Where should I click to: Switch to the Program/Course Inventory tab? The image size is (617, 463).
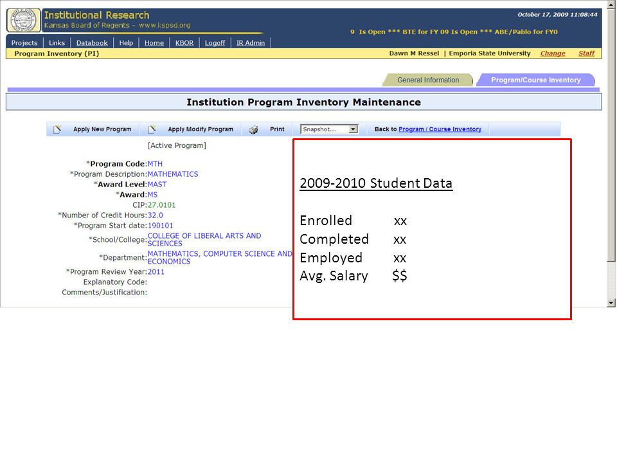[x=535, y=80]
